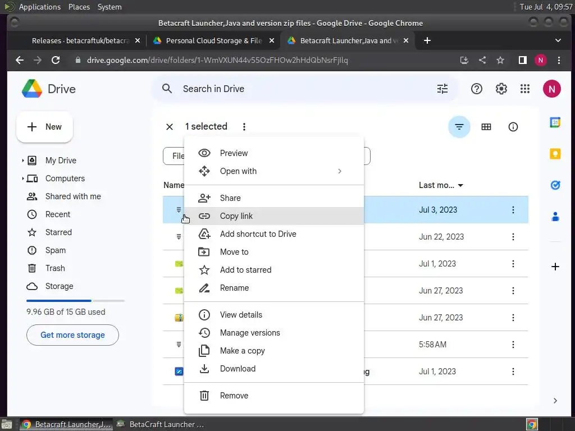Choose Download in context menu

point(273,369)
